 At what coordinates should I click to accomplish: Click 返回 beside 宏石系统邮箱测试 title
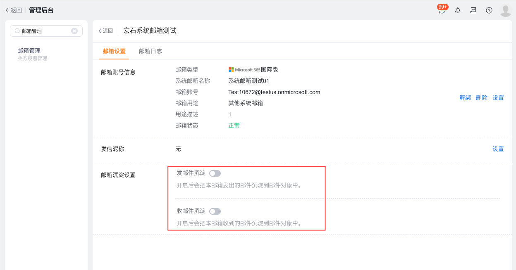tap(106, 31)
